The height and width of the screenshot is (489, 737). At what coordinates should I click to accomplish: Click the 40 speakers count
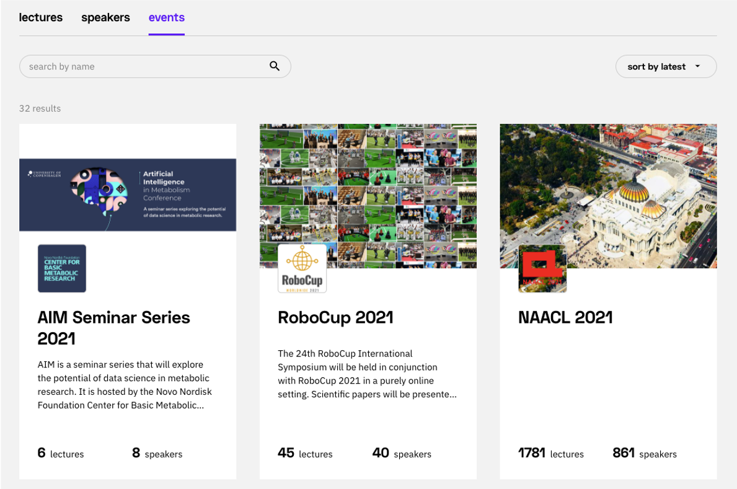point(402,453)
